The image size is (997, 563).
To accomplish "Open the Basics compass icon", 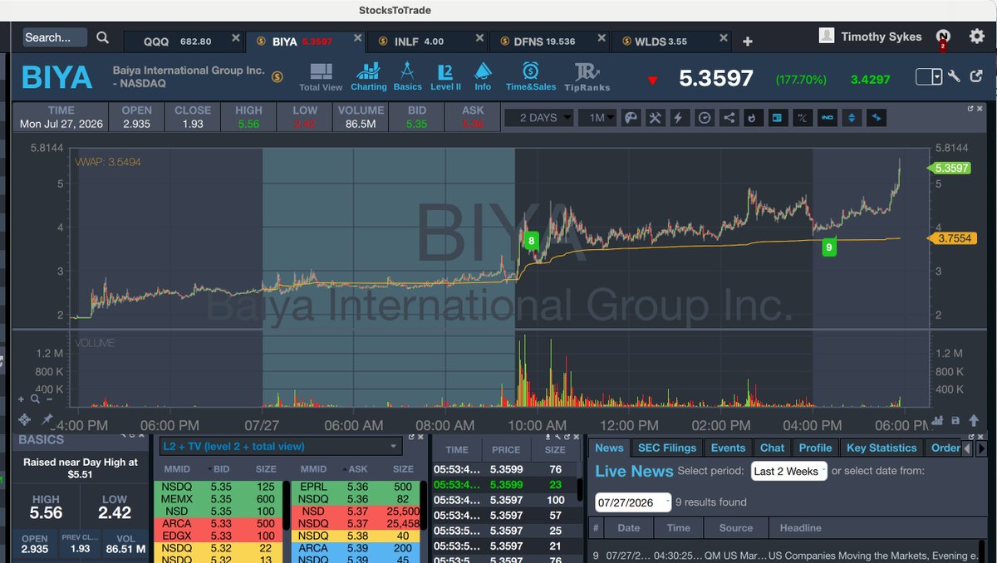I will click(x=407, y=76).
